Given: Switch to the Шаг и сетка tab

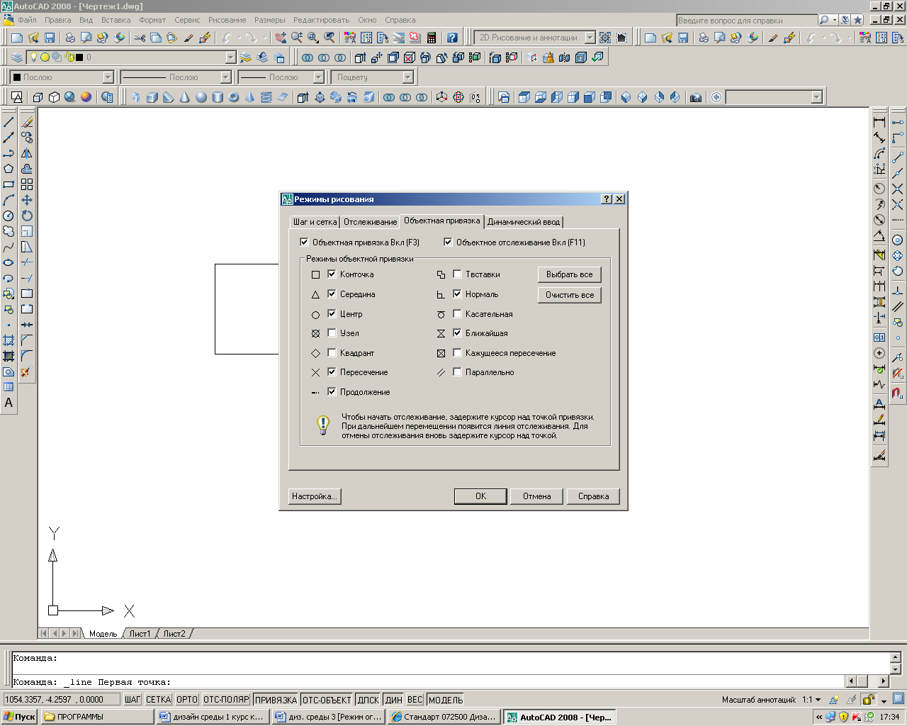Looking at the screenshot, I should tap(315, 222).
